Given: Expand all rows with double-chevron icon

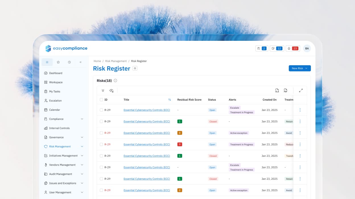Looking at the screenshot, I should click(103, 91).
